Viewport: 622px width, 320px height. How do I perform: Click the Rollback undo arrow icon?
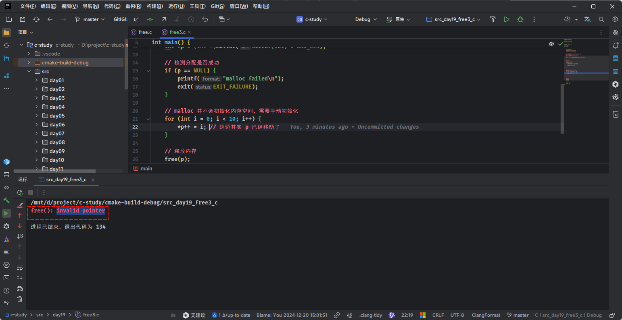point(205,19)
